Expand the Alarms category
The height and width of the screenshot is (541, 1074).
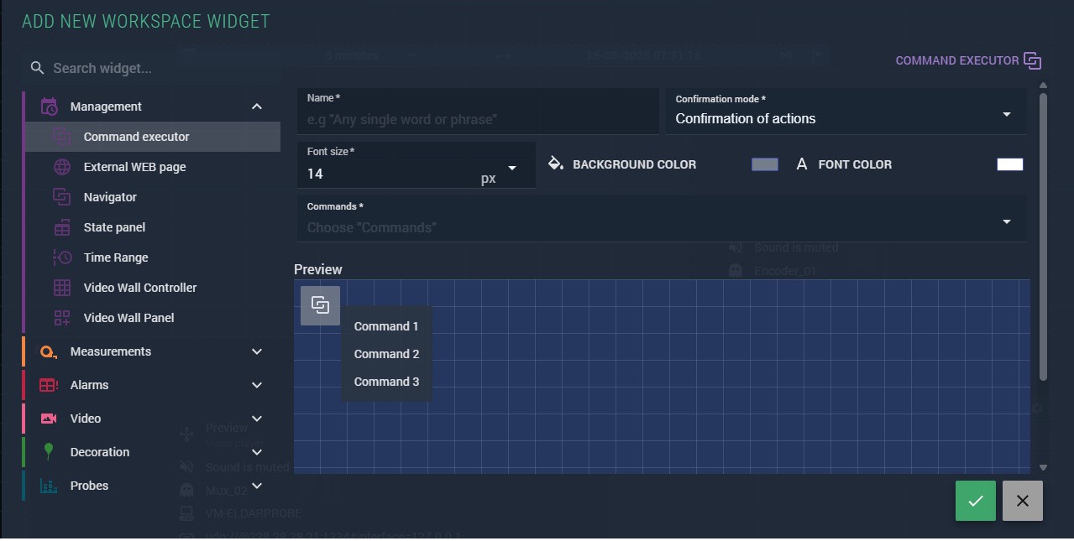[257, 385]
